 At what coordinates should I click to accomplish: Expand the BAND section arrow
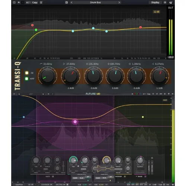(137, 176)
